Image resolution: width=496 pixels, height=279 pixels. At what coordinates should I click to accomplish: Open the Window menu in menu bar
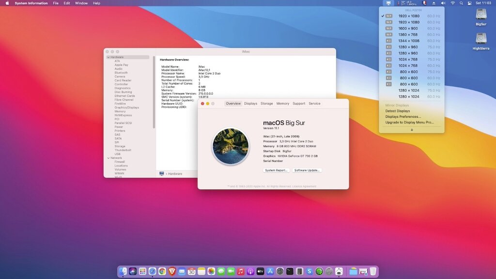click(x=81, y=3)
